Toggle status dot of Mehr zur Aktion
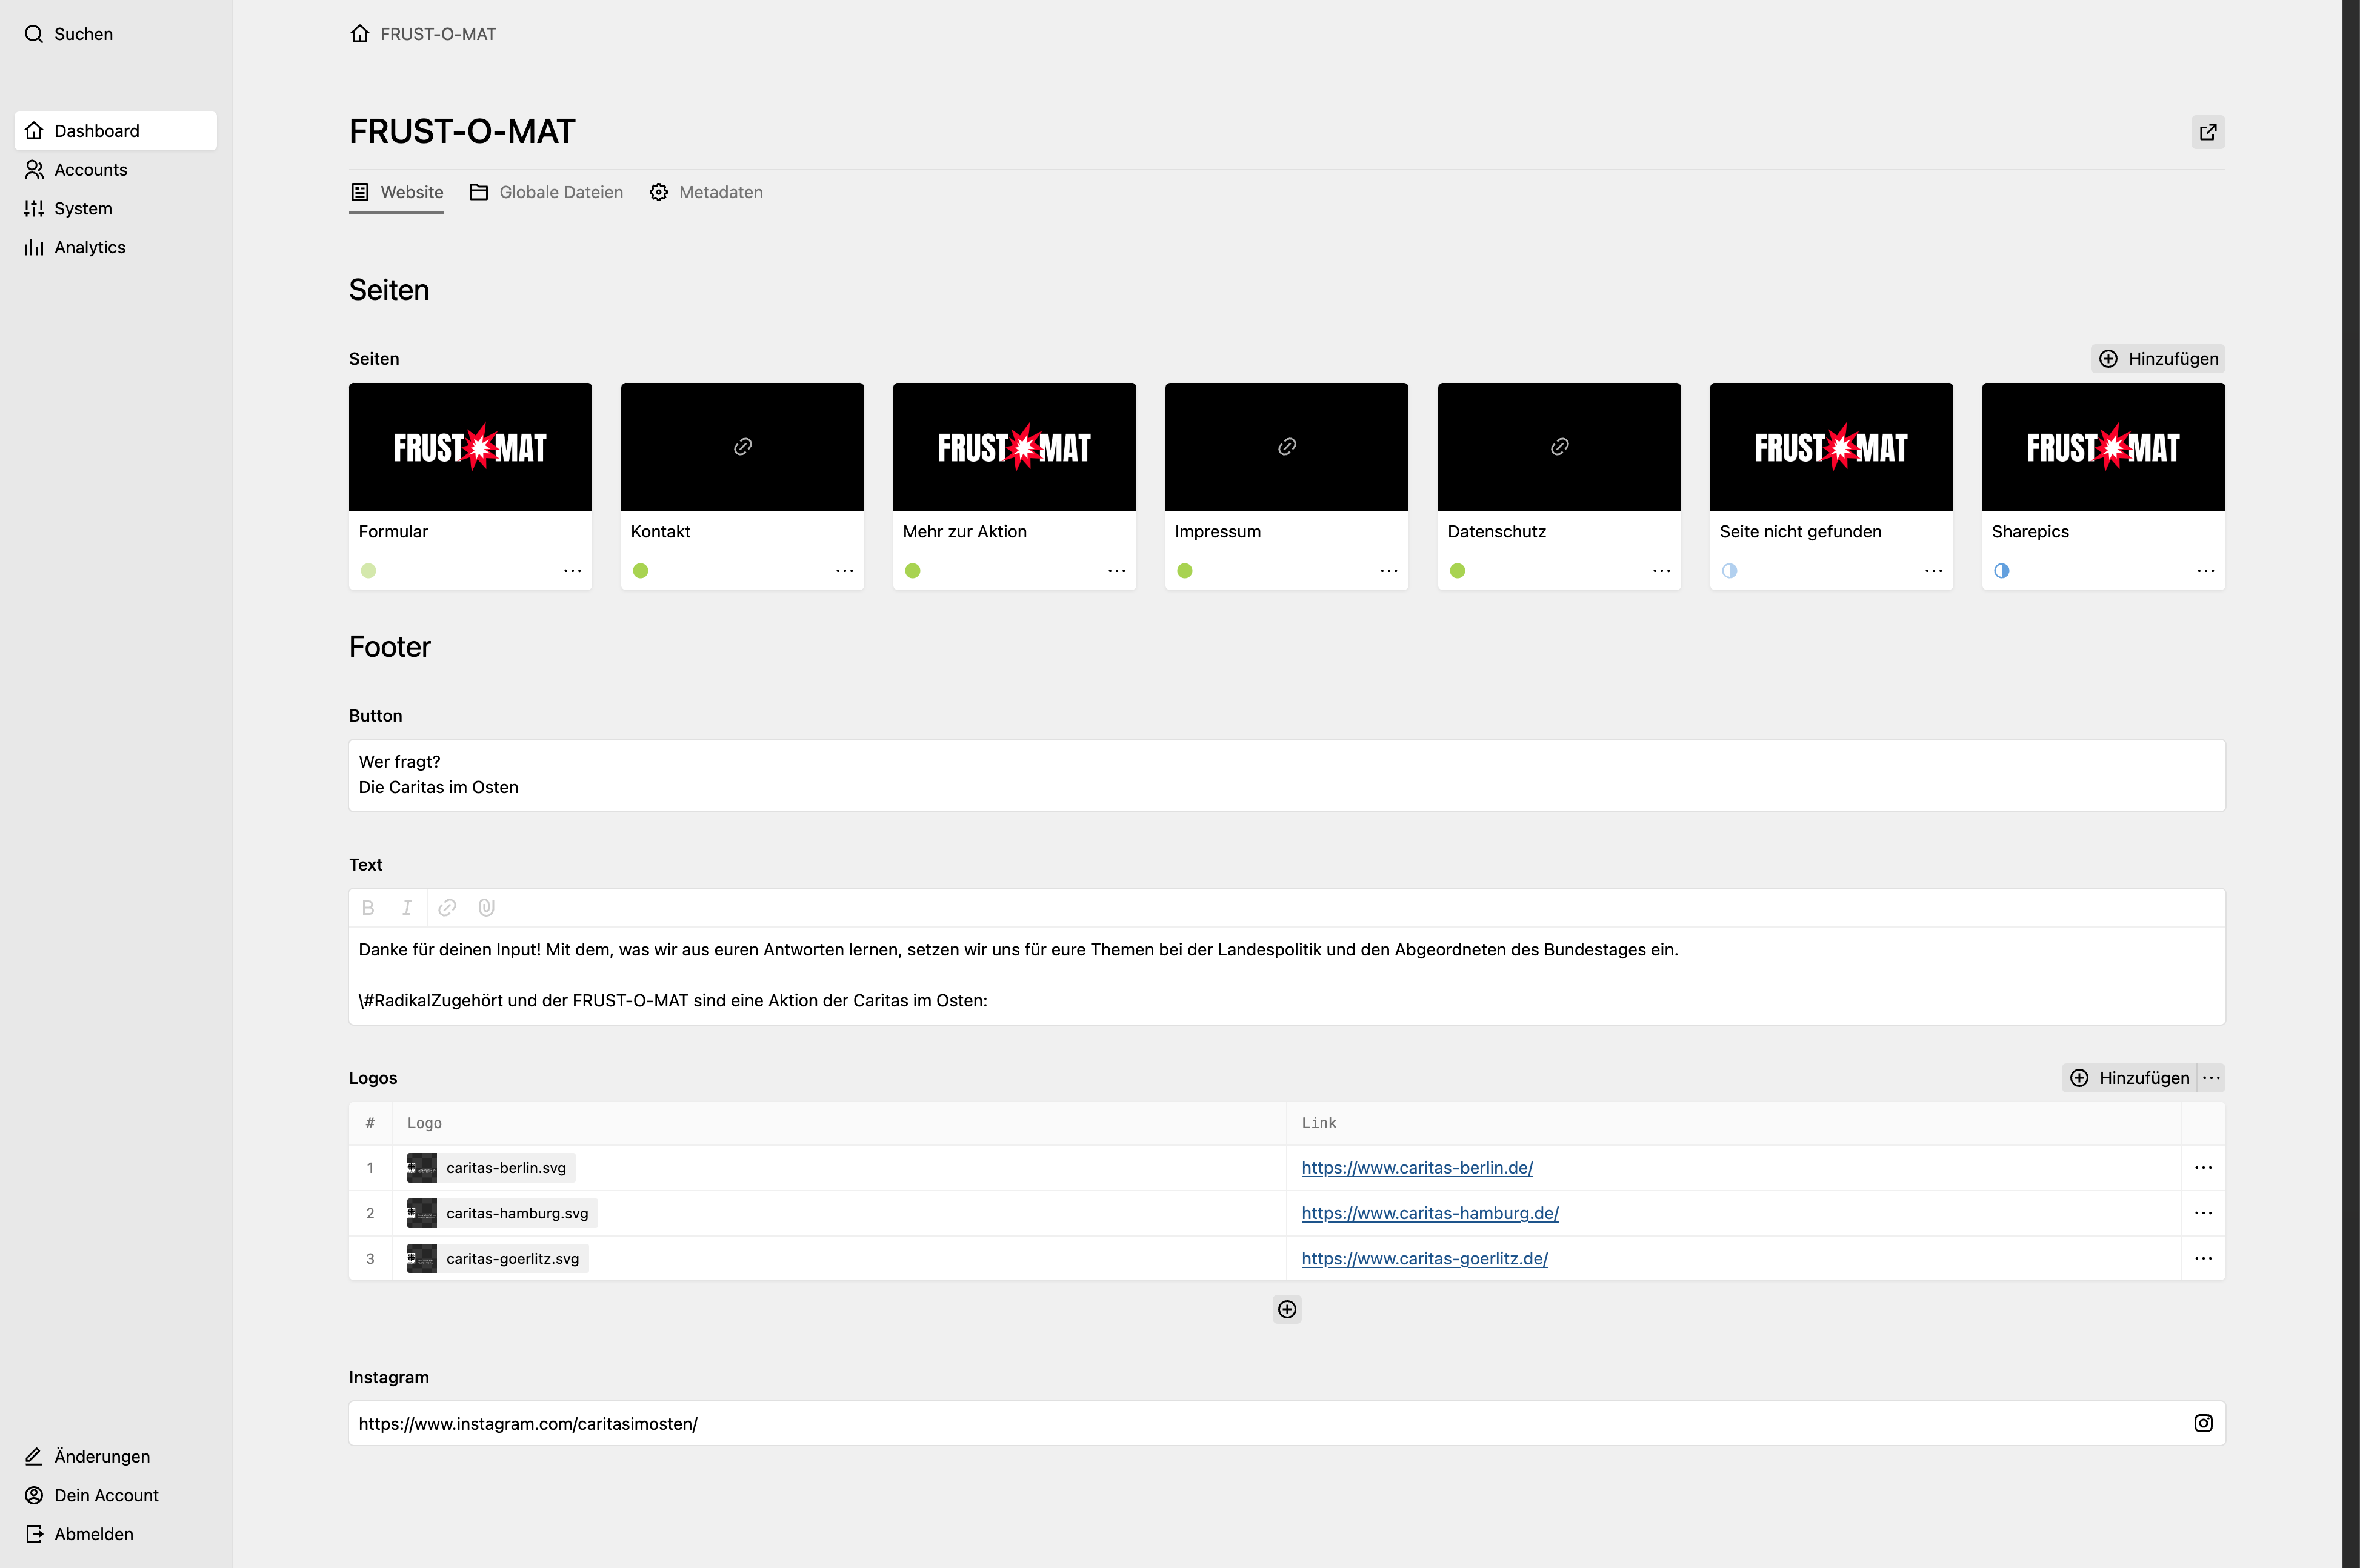Image resolution: width=2360 pixels, height=1568 pixels. pyautogui.click(x=913, y=571)
